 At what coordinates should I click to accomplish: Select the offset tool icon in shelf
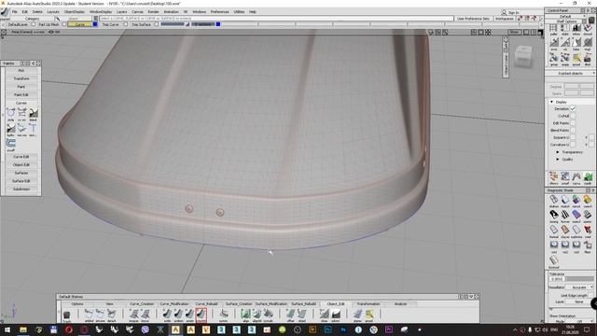pyautogui.click(x=290, y=315)
